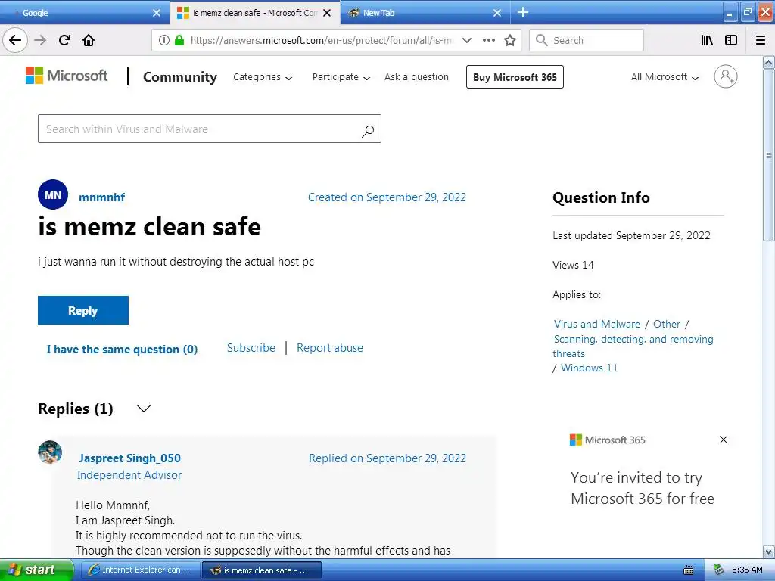Open the Library bookshelf icon
This screenshot has width=775, height=581.
[x=707, y=40]
